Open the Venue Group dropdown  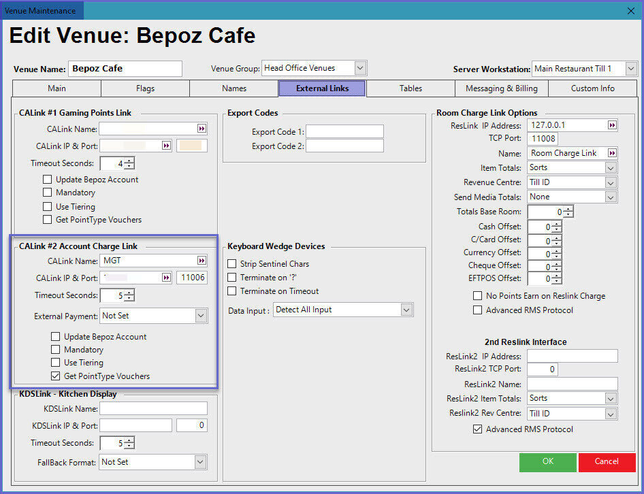point(360,68)
